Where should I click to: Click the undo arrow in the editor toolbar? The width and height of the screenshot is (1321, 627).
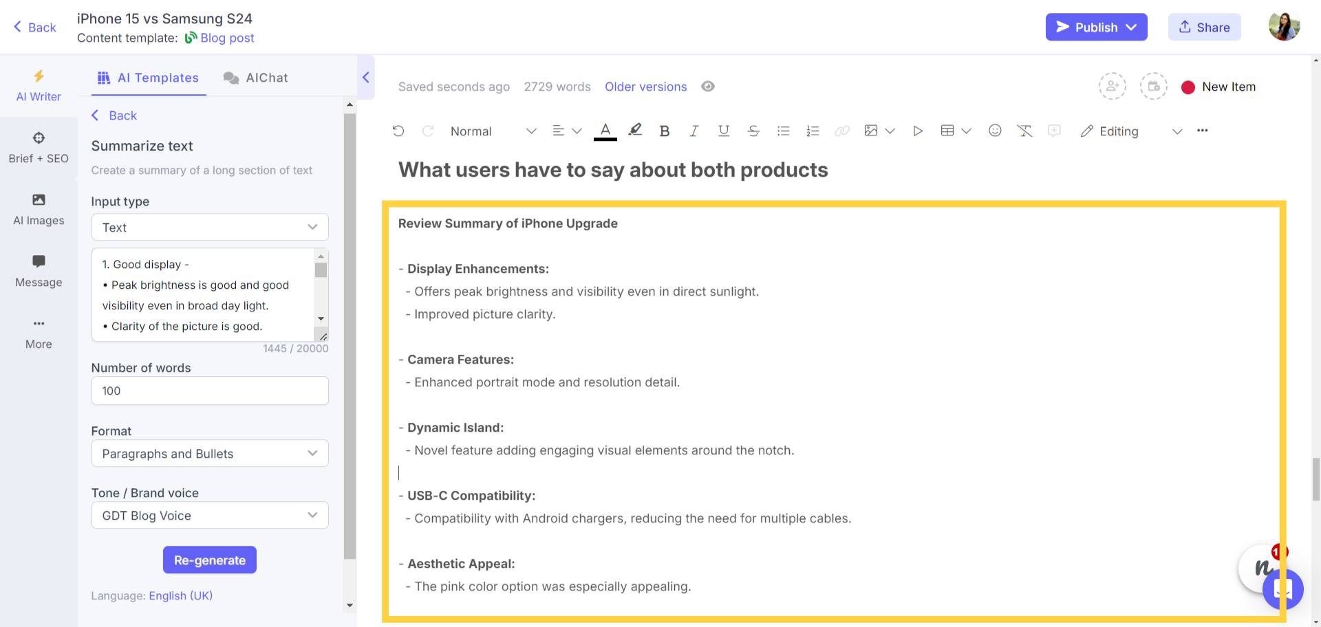point(398,131)
